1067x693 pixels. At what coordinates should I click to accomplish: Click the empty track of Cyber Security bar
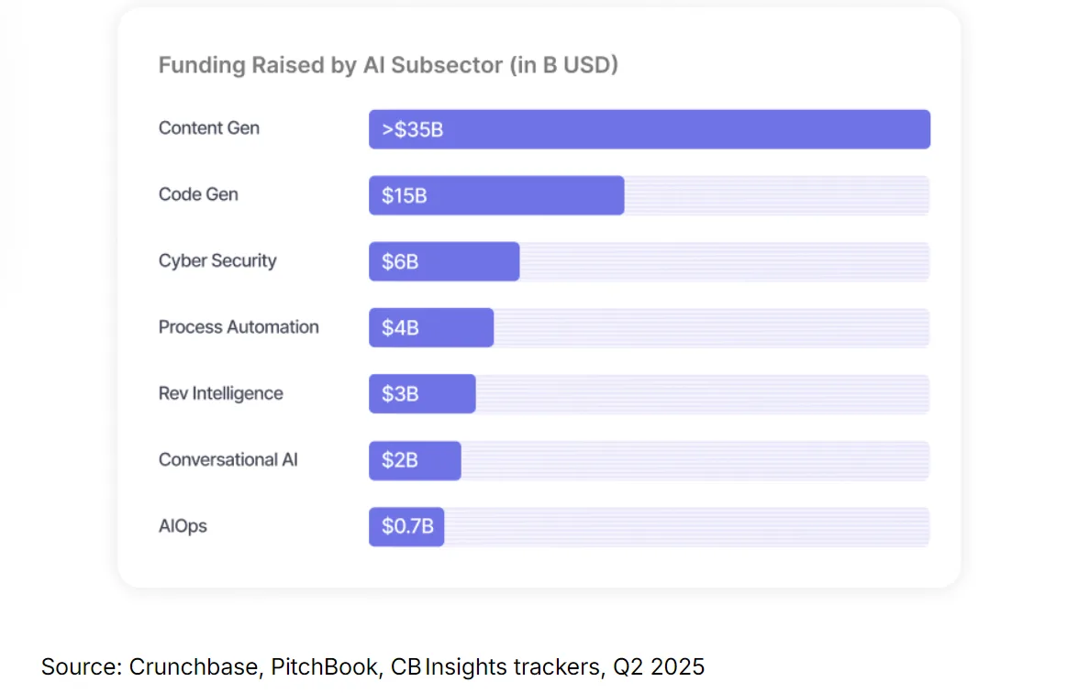pos(725,261)
